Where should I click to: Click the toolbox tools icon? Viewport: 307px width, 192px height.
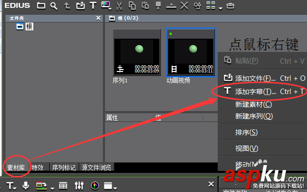[x=230, y=6]
